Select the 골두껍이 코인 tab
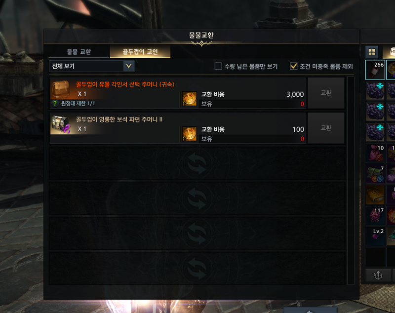This screenshot has height=313, width=395. 140,52
